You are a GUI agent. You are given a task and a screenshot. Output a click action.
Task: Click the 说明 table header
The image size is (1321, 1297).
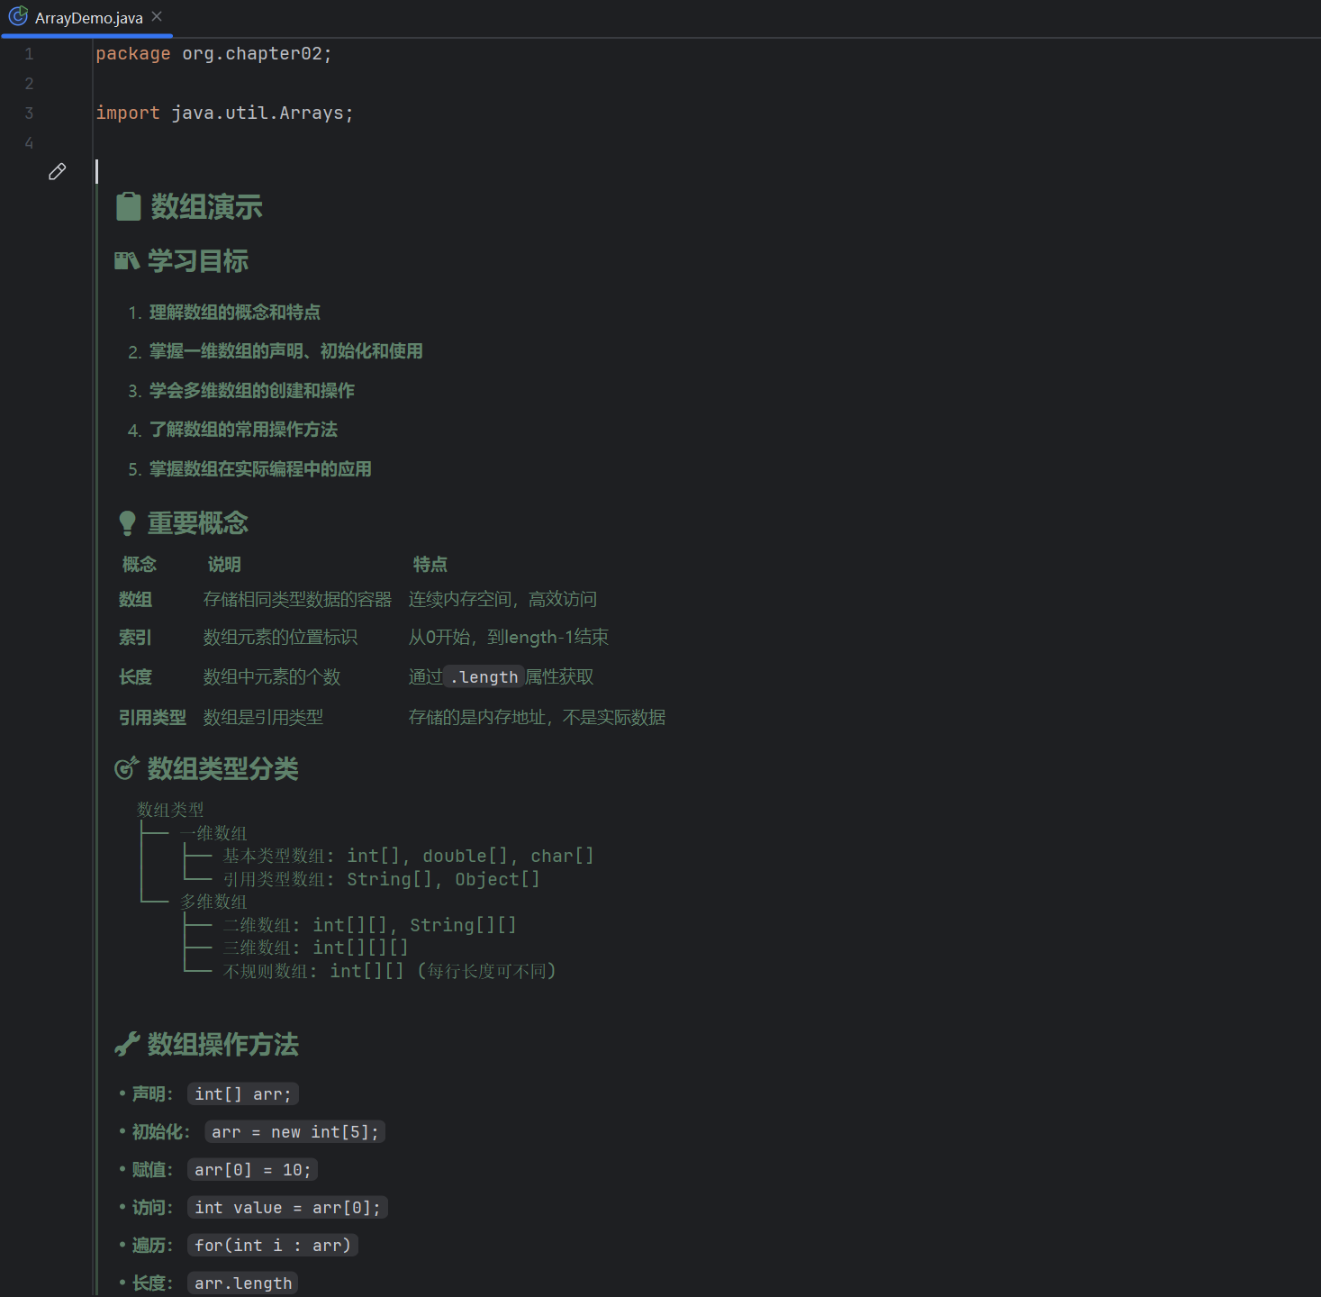[224, 565]
